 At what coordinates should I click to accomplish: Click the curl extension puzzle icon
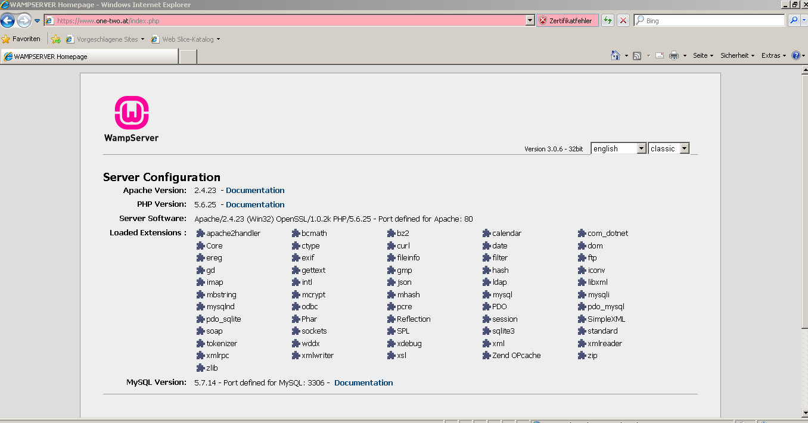[391, 245]
